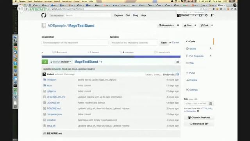
Task: Click the green compare and review button
Action: tap(45, 62)
